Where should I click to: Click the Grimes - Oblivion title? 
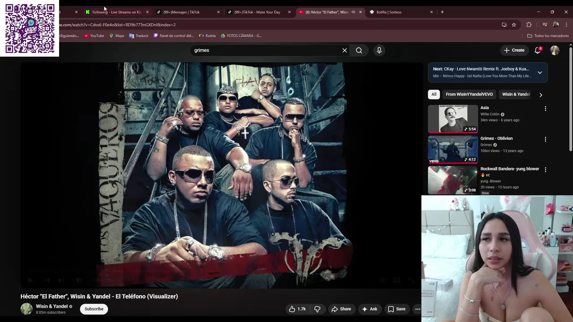496,139
